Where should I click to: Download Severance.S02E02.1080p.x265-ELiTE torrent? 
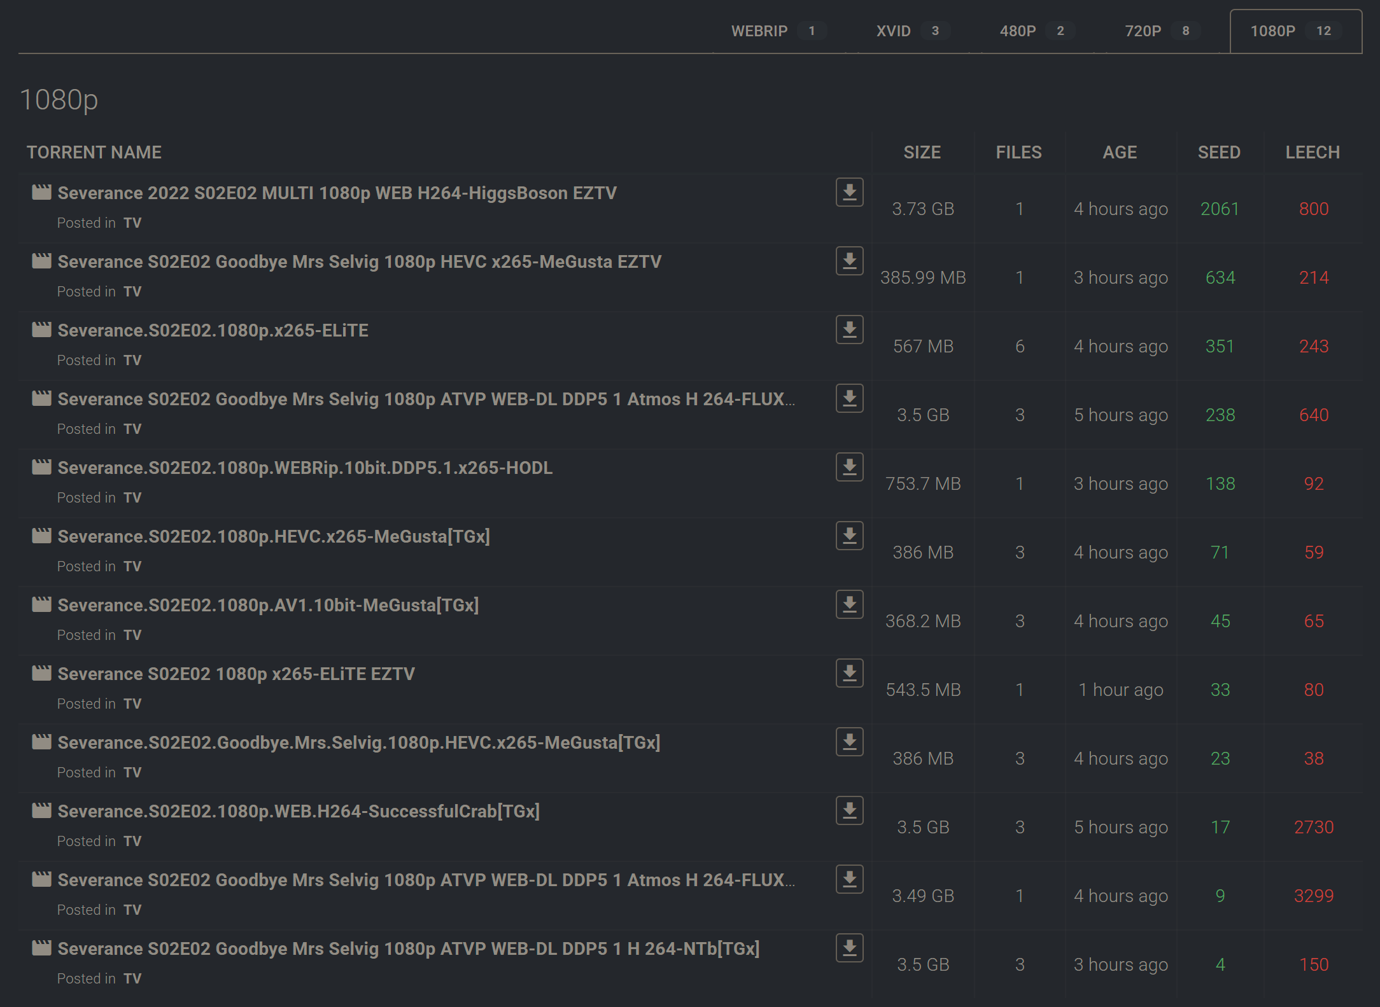[x=849, y=330]
